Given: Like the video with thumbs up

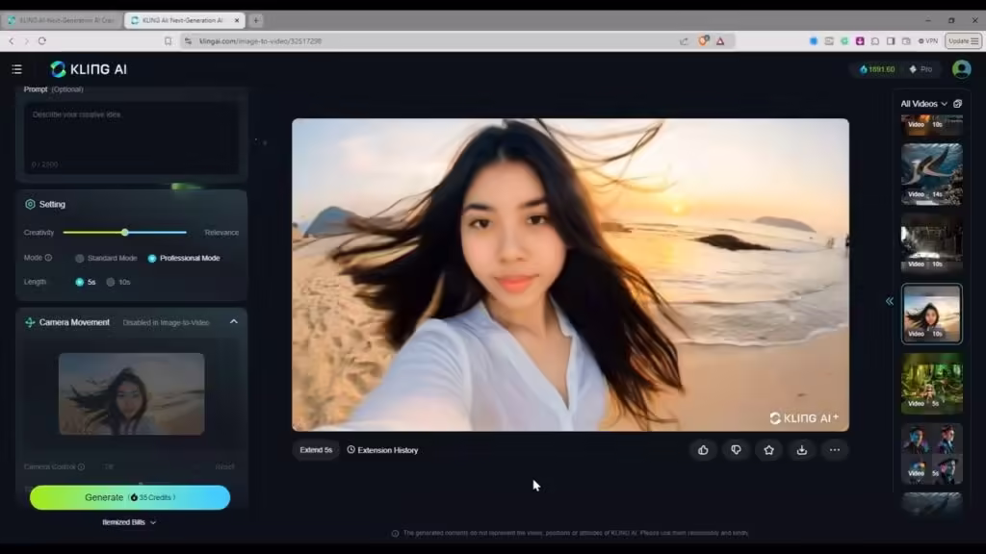Looking at the screenshot, I should [703, 450].
